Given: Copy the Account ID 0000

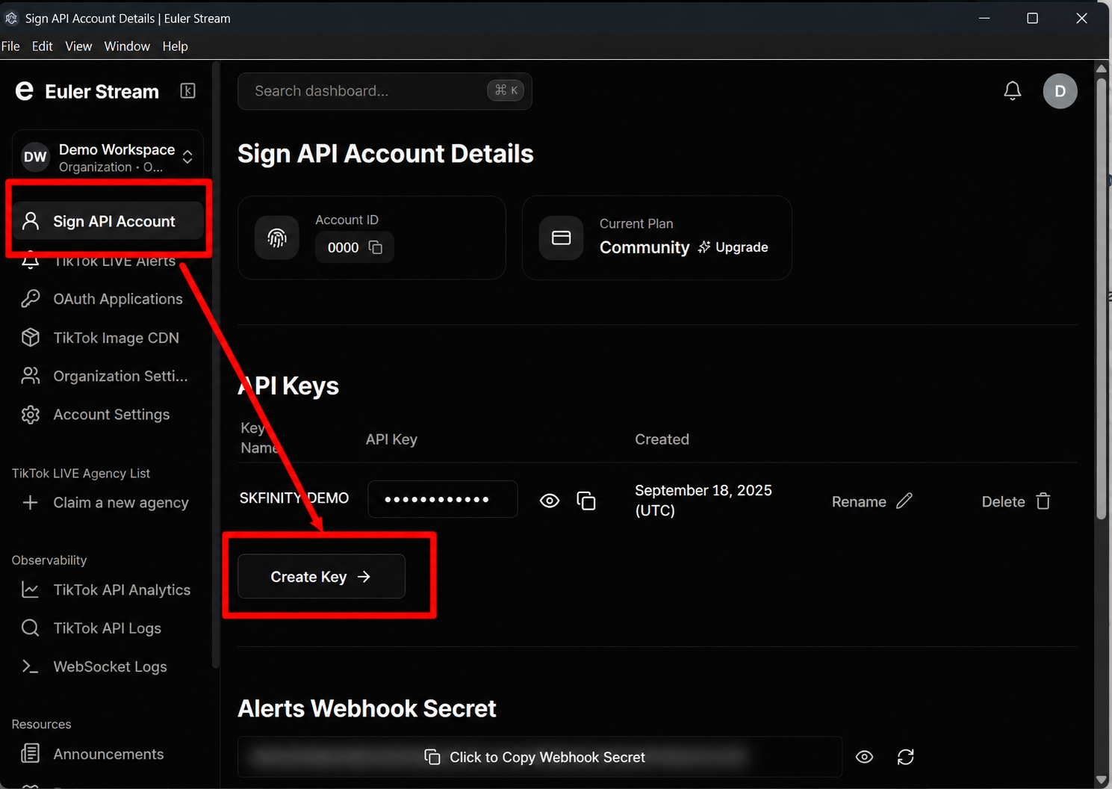Looking at the screenshot, I should (376, 247).
